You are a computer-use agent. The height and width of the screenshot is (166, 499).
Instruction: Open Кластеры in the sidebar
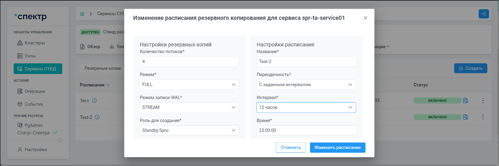[x=35, y=43]
